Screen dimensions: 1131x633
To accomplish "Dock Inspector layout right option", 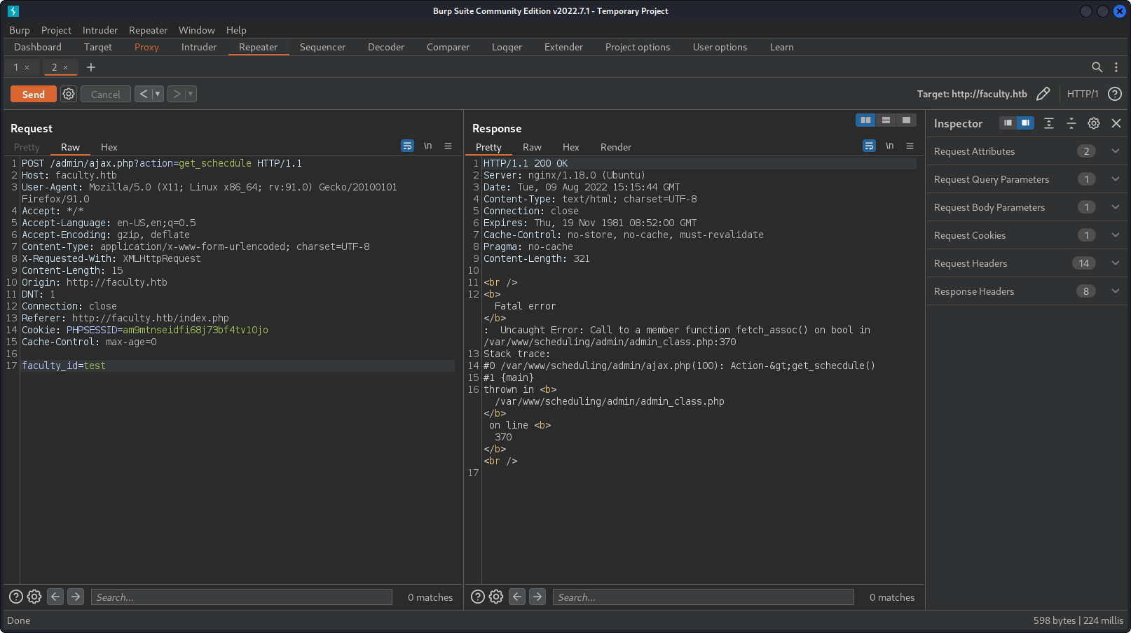I will (1025, 123).
